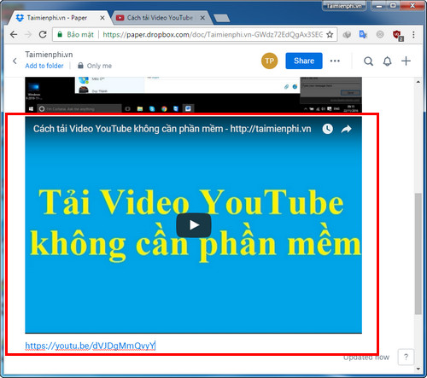Image resolution: width=427 pixels, height=378 pixels.
Task: Open the document's three-dot more options
Action: pos(335,61)
